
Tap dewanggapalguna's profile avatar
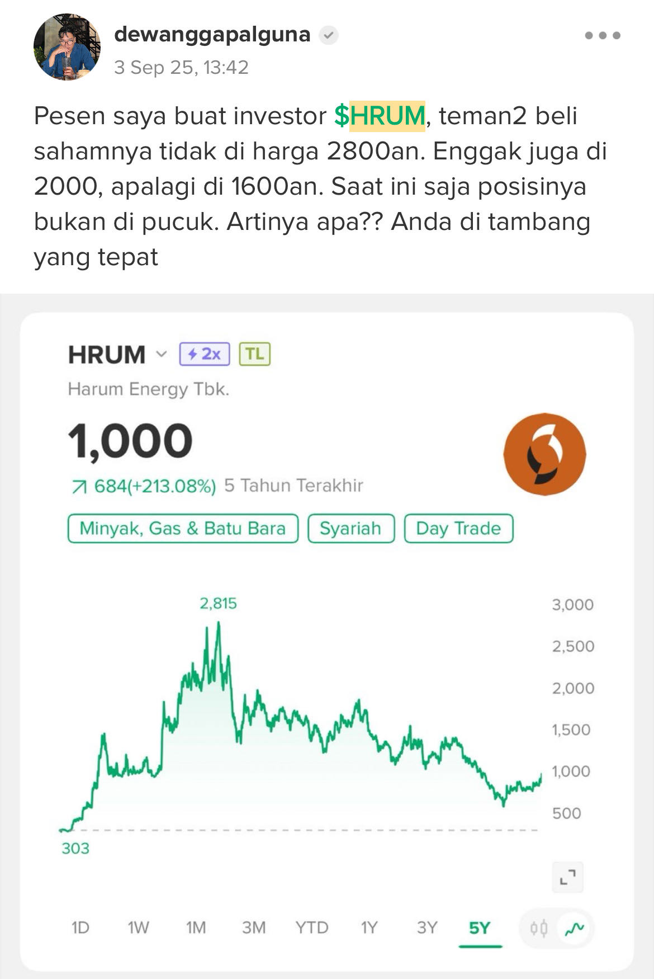pyautogui.click(x=67, y=47)
